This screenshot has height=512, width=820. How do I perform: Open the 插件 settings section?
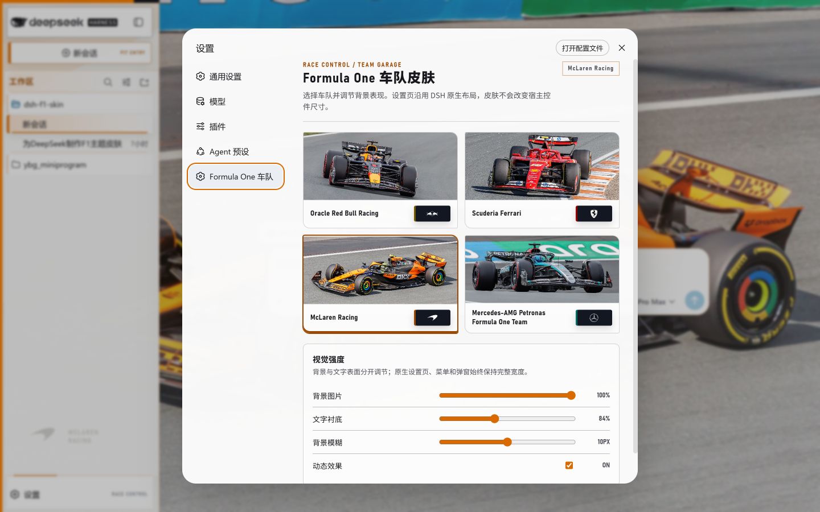pyautogui.click(x=236, y=126)
